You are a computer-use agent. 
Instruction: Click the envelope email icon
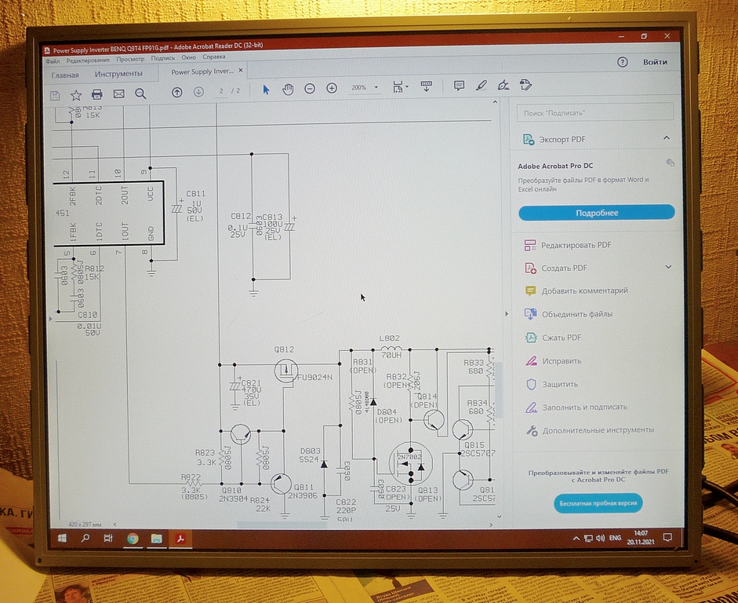pyautogui.click(x=118, y=94)
